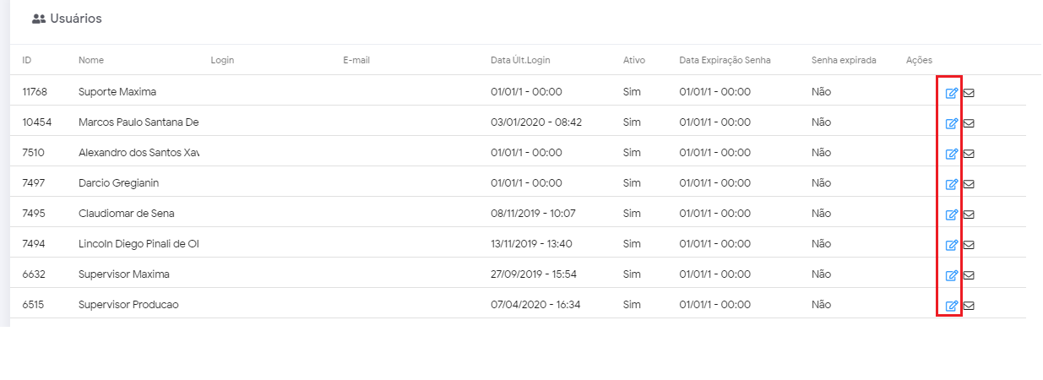This screenshot has width=1043, height=380.
Task: Click edit icon for Suporte Maxima
Action: (951, 93)
